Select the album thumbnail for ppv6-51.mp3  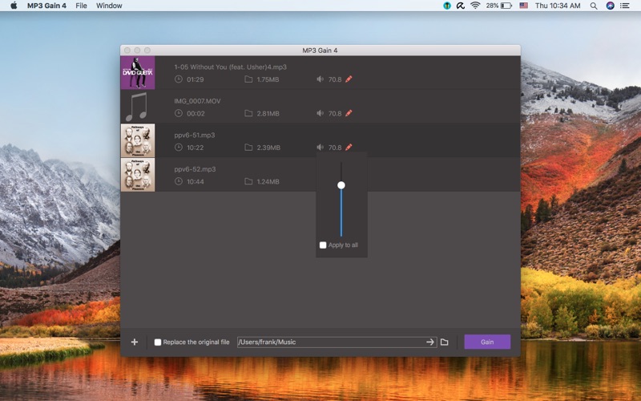pos(138,140)
